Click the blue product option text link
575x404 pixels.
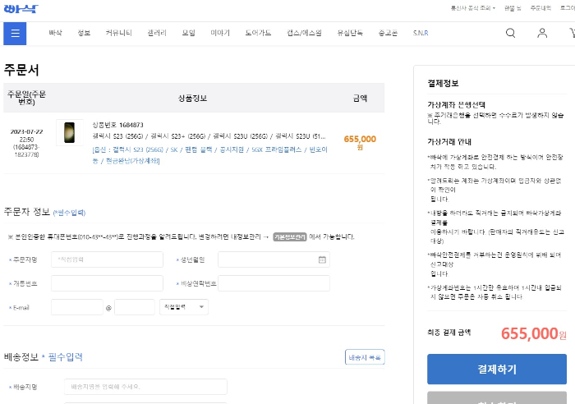tap(209, 155)
